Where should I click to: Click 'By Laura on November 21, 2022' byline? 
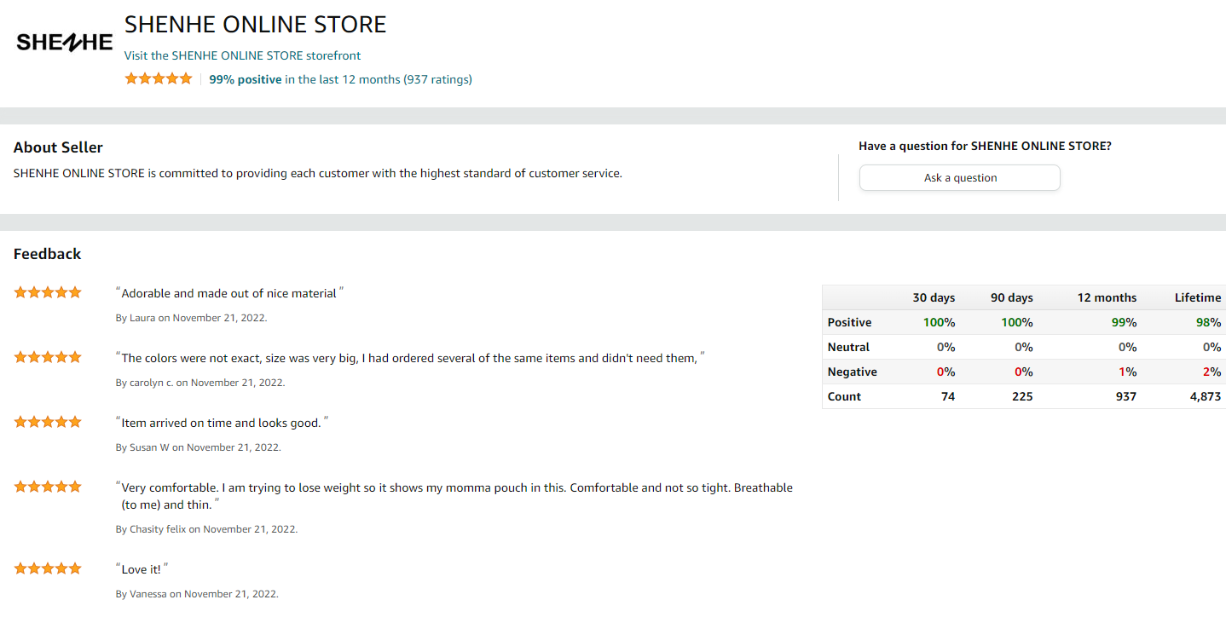191,318
